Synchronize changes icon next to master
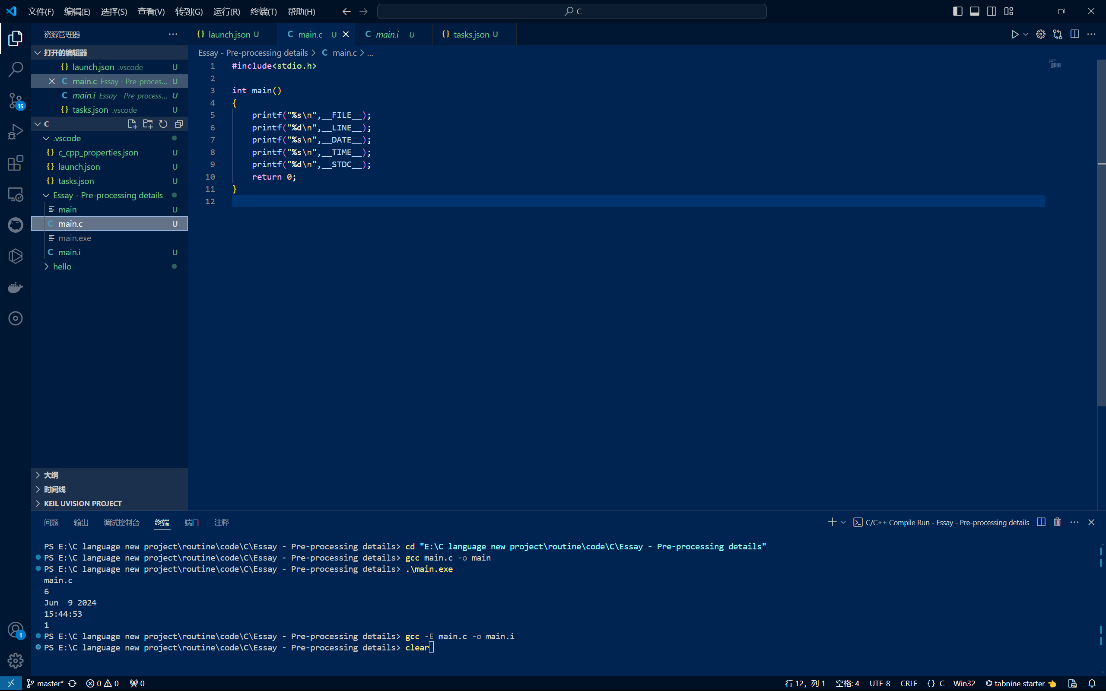The height and width of the screenshot is (691, 1106). pos(72,683)
